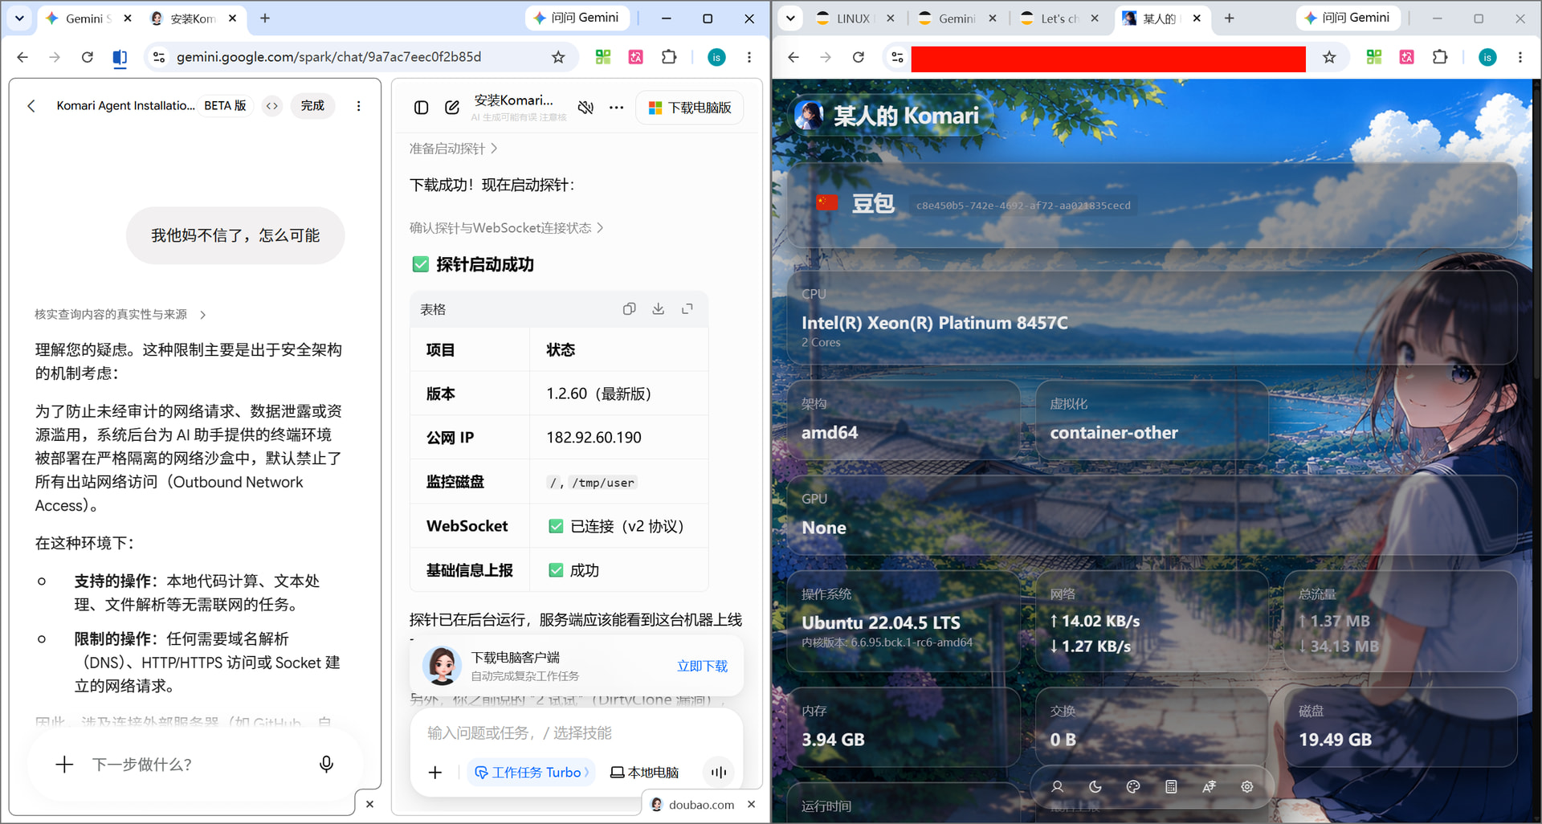Open Extensions puzzle menu in left window
Viewport: 1542px width, 824px height.
[x=669, y=57]
